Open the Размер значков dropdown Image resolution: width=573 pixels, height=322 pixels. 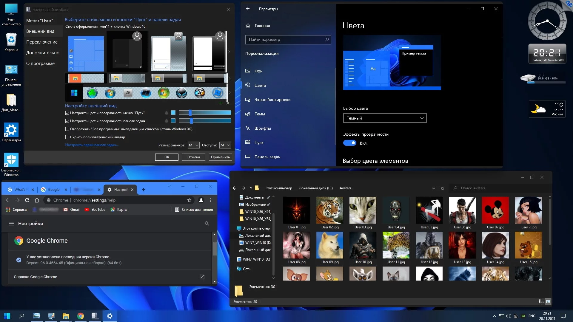click(193, 145)
